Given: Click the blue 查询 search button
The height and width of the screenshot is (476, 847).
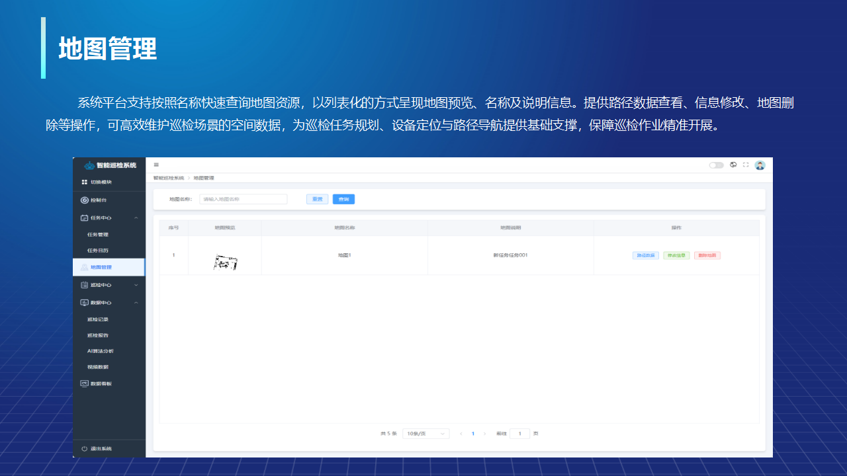Looking at the screenshot, I should coord(343,199).
